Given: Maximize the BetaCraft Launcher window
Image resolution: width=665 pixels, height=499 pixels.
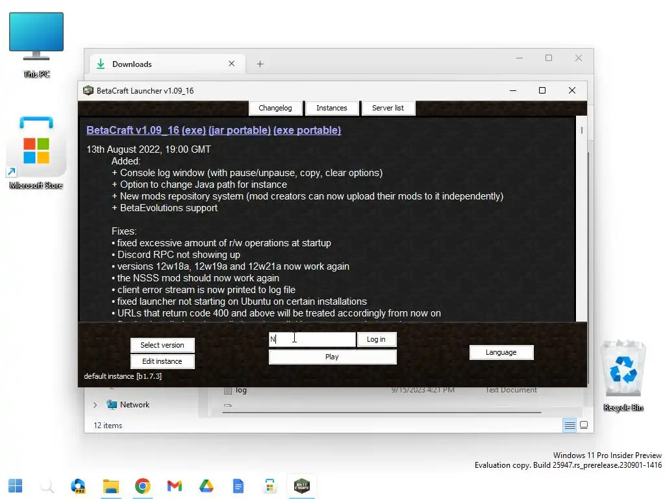Looking at the screenshot, I should point(542,90).
